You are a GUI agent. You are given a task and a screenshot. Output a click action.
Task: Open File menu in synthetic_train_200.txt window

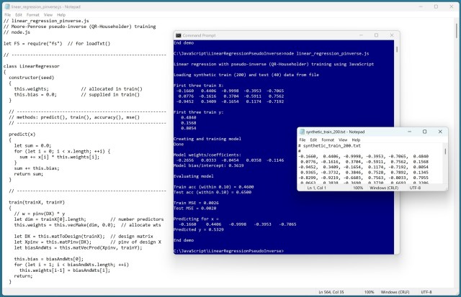point(303,140)
